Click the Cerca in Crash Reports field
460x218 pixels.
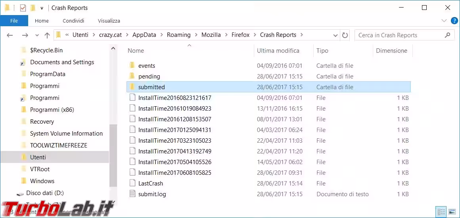[399, 35]
